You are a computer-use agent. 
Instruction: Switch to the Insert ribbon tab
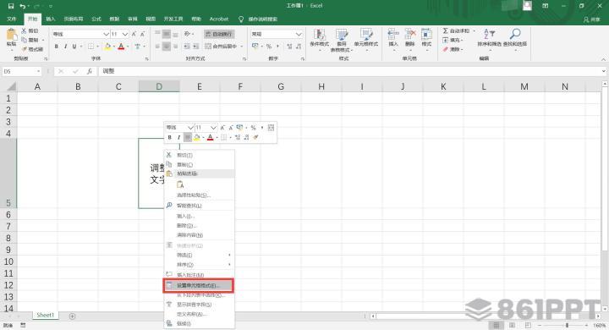(51, 19)
